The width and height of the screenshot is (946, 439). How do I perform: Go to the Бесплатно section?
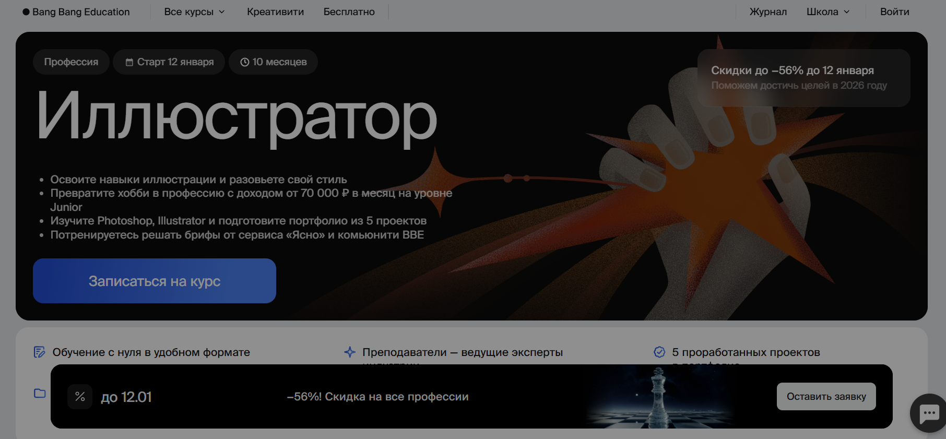tap(349, 12)
